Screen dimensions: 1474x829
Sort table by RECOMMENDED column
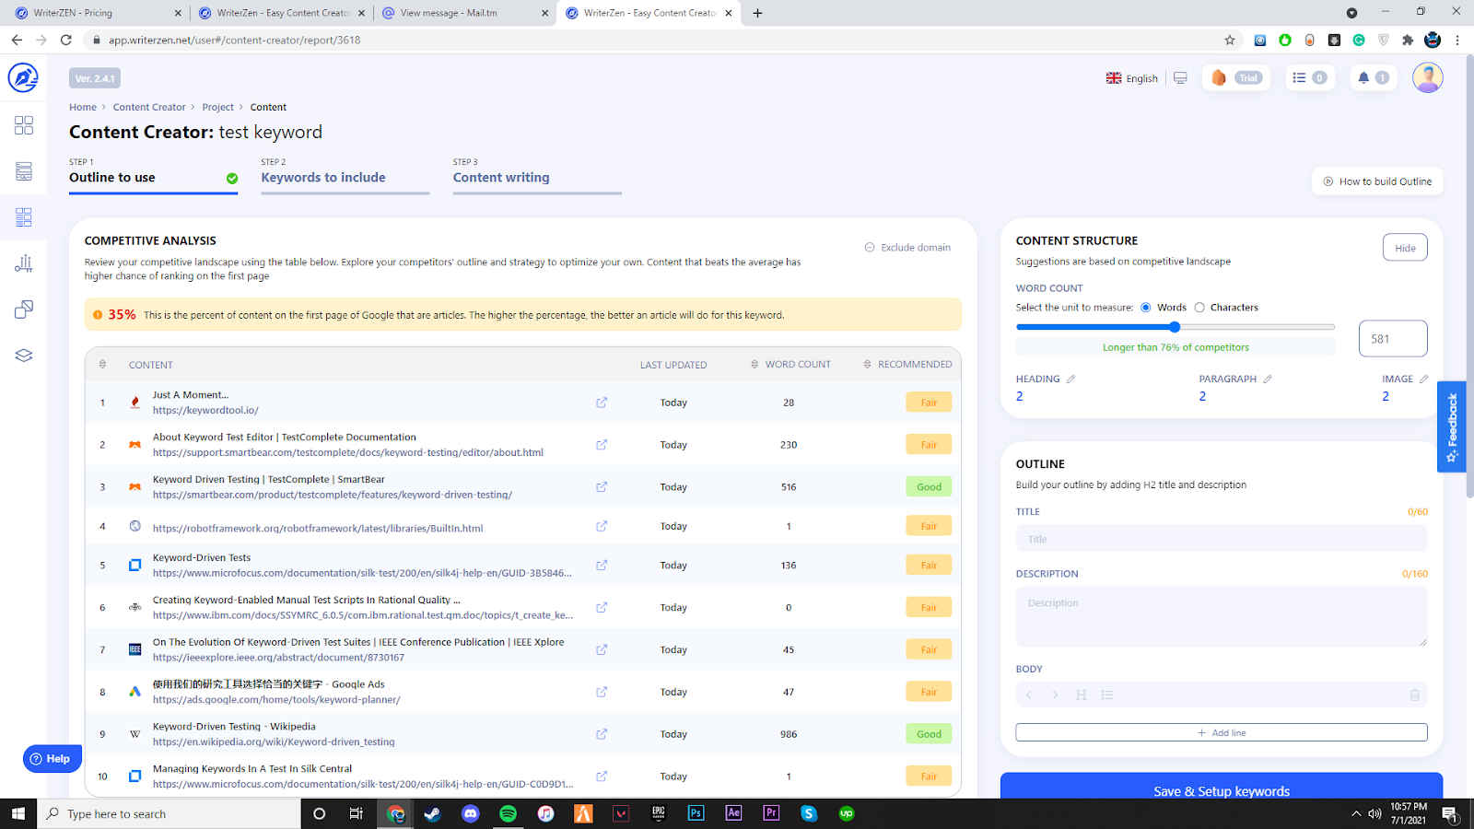[x=907, y=365]
